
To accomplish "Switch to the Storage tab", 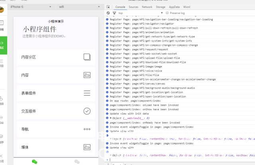I will click(161, 7).
